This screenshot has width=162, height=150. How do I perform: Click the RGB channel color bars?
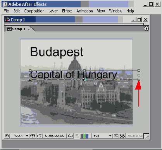[84, 136]
